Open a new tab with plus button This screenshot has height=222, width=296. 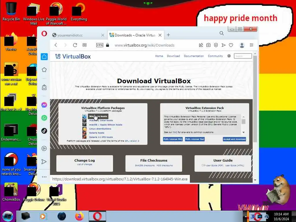click(169, 35)
